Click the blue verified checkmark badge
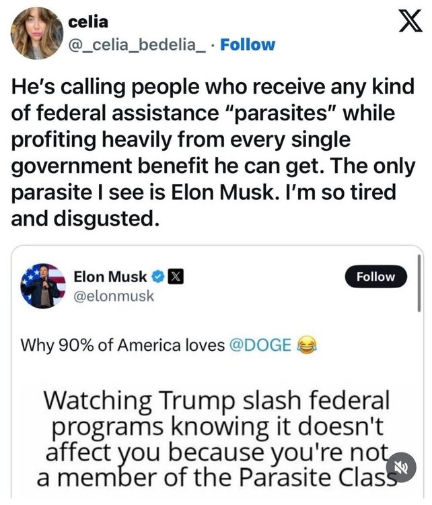This screenshot has width=432, height=505. tap(157, 277)
